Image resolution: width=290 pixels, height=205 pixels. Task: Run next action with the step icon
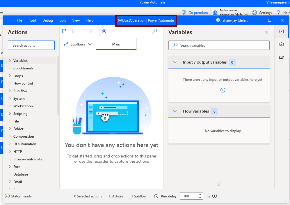coord(92,31)
